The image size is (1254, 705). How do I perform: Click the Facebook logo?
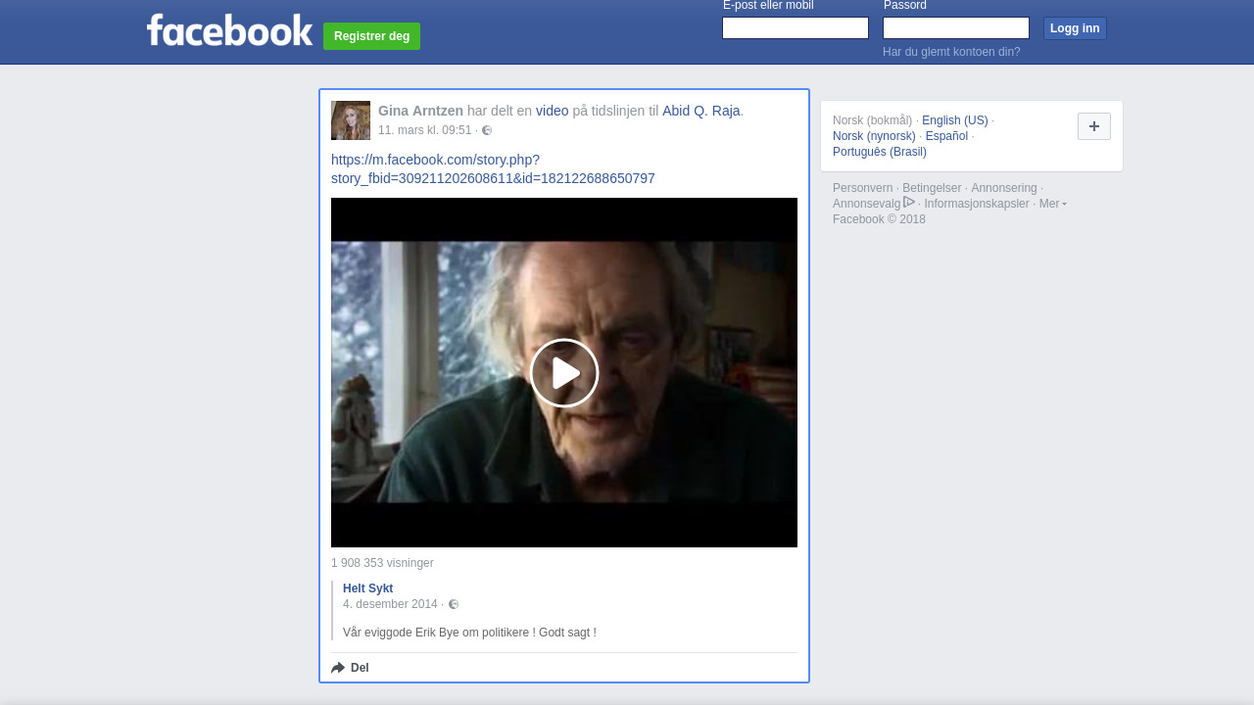coord(229,30)
